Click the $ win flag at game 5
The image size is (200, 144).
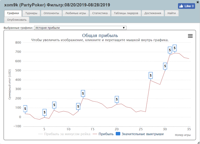(45, 112)
